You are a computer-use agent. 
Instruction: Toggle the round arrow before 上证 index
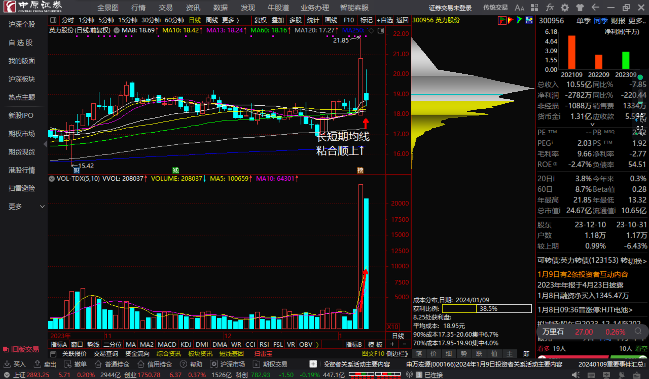click(7, 375)
